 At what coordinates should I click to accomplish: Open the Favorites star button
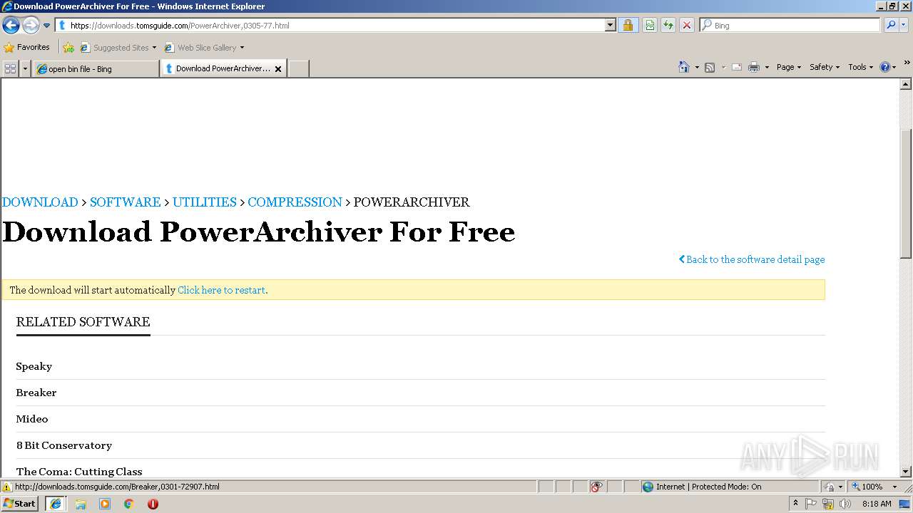[27, 48]
